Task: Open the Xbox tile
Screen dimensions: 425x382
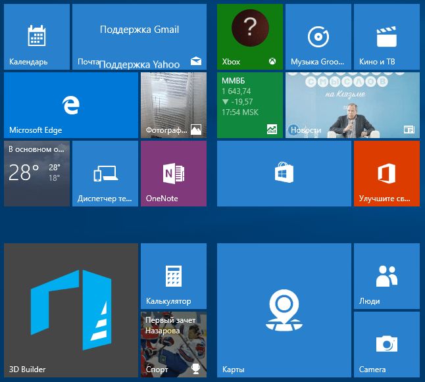Action: tap(249, 37)
